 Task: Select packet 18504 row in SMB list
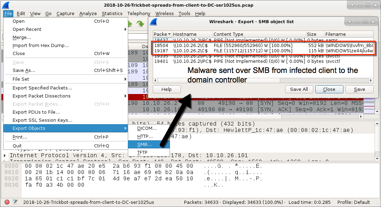263,45
